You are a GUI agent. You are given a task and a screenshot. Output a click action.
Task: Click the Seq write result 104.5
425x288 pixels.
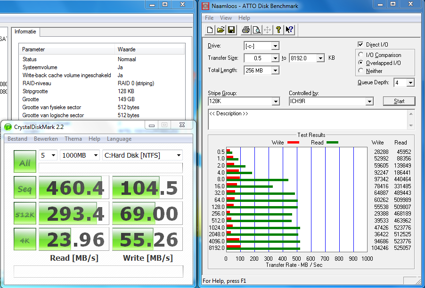pyautogui.click(x=147, y=187)
